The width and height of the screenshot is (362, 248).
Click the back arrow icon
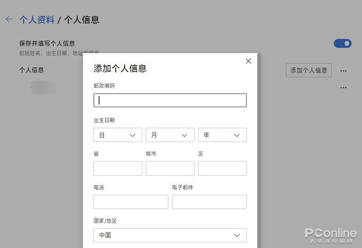(9, 20)
